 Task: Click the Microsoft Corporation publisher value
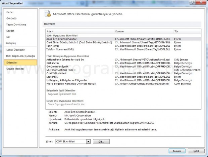(x=77, y=116)
